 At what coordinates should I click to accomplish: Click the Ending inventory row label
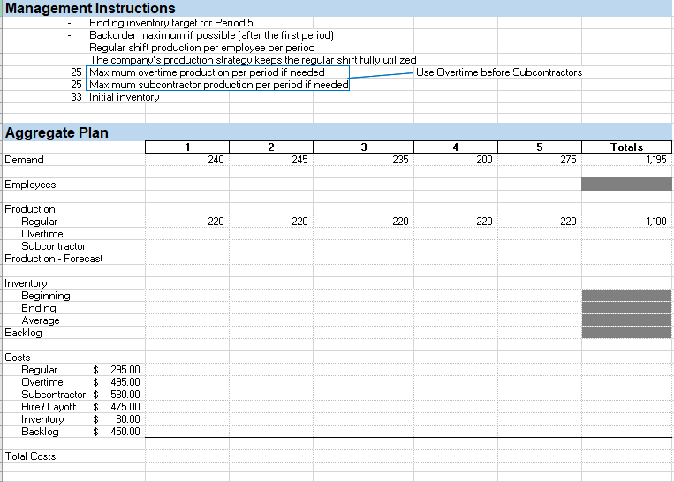click(39, 308)
